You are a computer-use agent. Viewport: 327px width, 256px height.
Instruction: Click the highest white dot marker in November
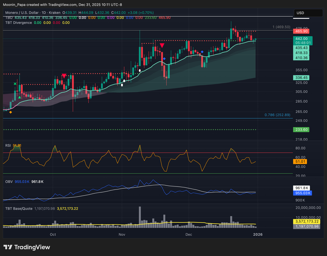pyautogui.click(x=140, y=69)
